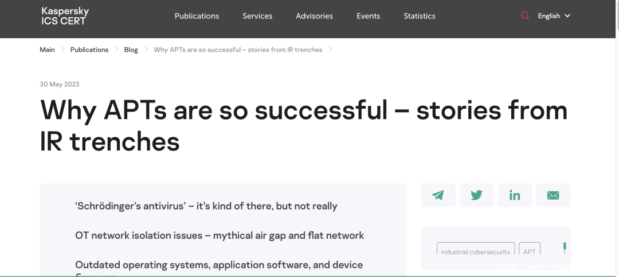Click the Kaspersky ICS CERT logo
Screen dimensions: 619x277
(x=65, y=16)
